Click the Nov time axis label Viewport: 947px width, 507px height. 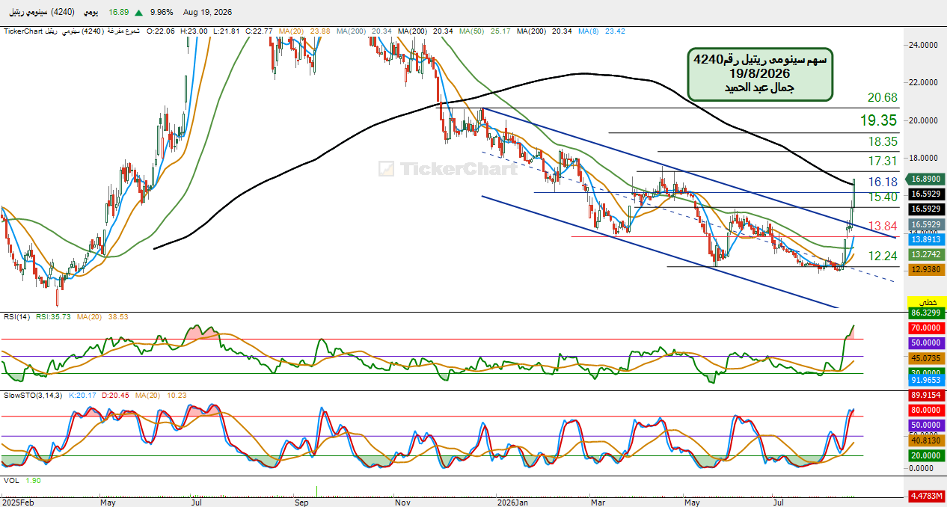coord(403,503)
